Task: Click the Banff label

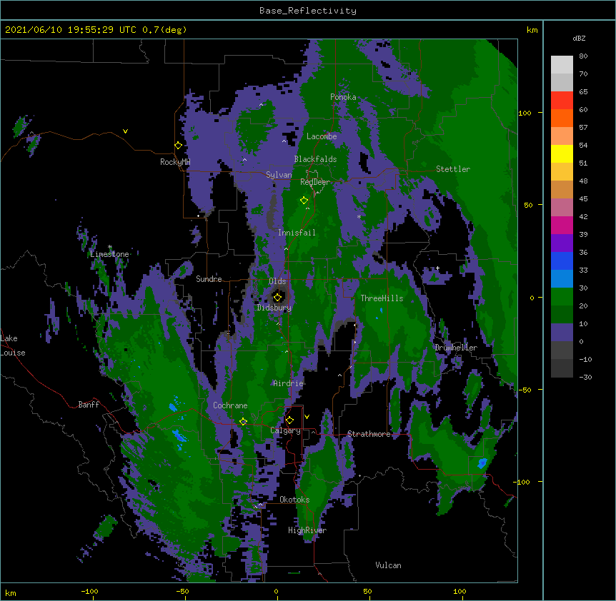Action: point(89,405)
